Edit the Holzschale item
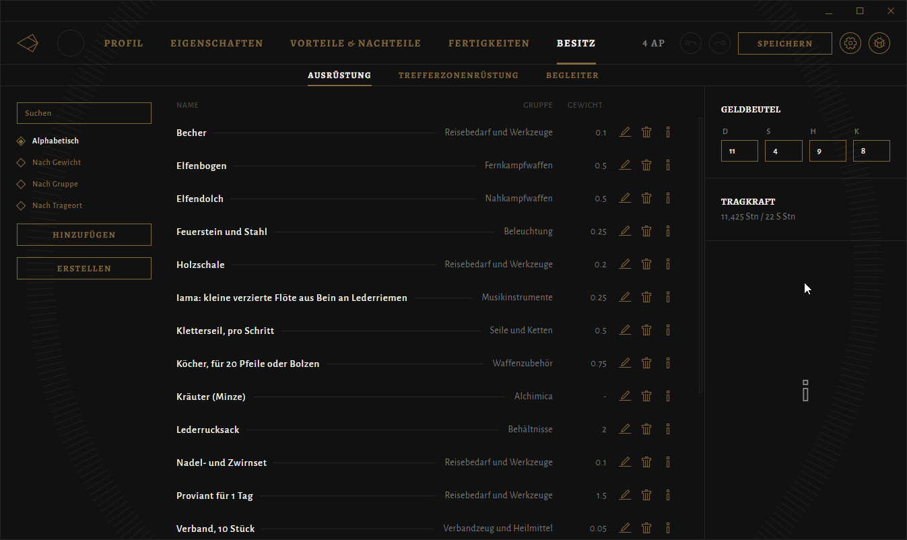The width and height of the screenshot is (907, 540). 625,264
